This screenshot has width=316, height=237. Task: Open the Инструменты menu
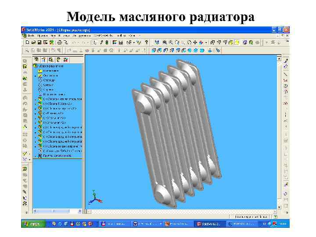(82, 36)
